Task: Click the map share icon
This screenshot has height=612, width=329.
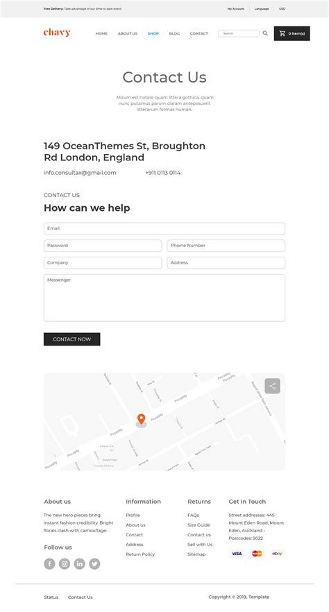Action: pos(272,386)
